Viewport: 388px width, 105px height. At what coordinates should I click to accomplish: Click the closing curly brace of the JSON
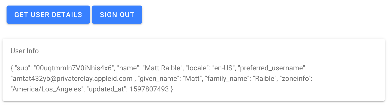[x=172, y=90]
